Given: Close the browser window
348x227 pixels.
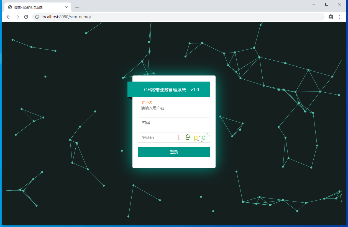Looking at the screenshot, I should click(339, 4).
